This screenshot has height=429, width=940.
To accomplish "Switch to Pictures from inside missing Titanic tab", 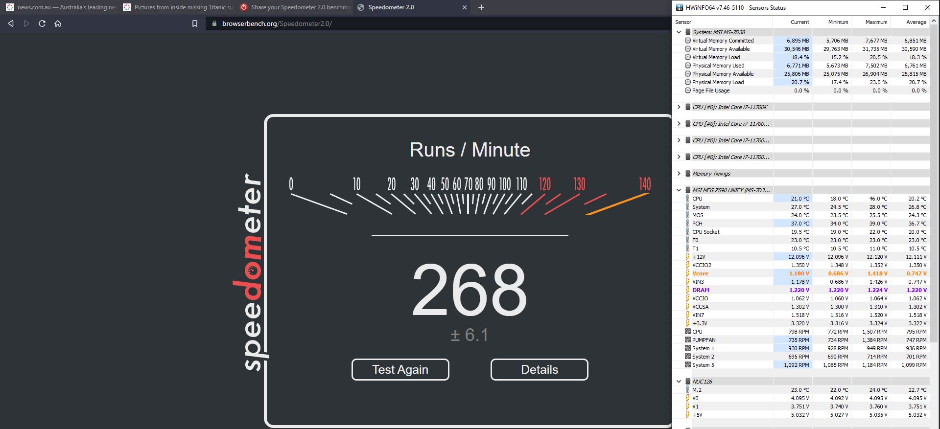I will [x=178, y=7].
